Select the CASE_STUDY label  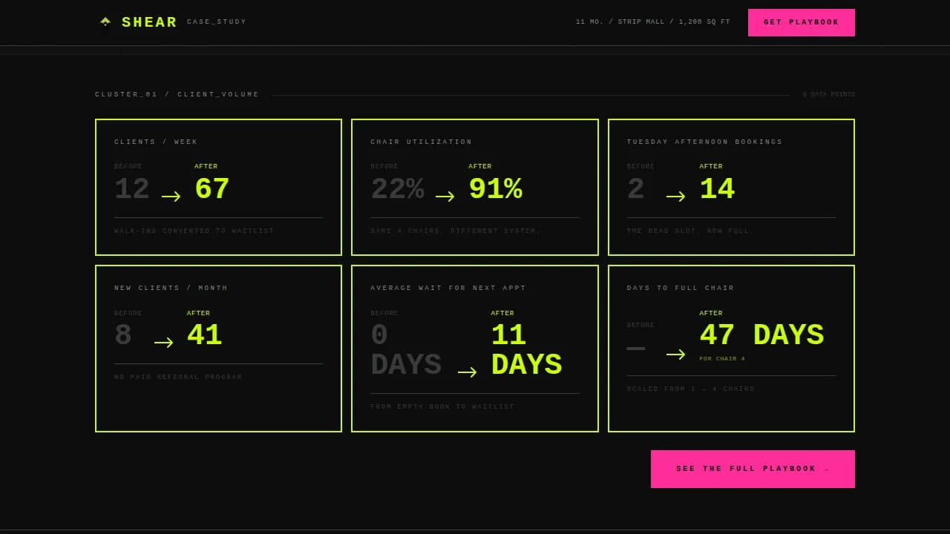tap(217, 22)
